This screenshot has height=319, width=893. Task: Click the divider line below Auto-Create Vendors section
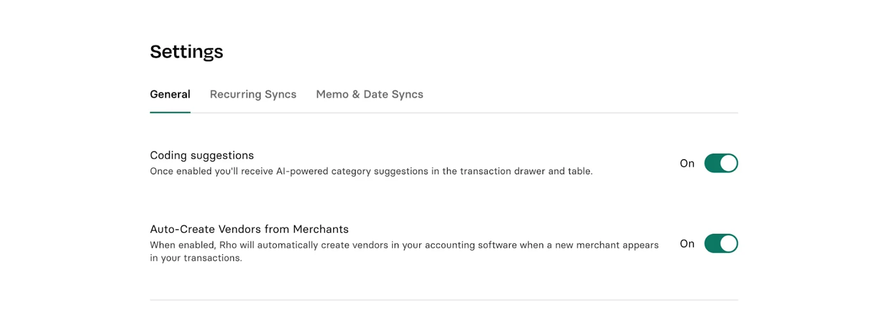click(444, 300)
